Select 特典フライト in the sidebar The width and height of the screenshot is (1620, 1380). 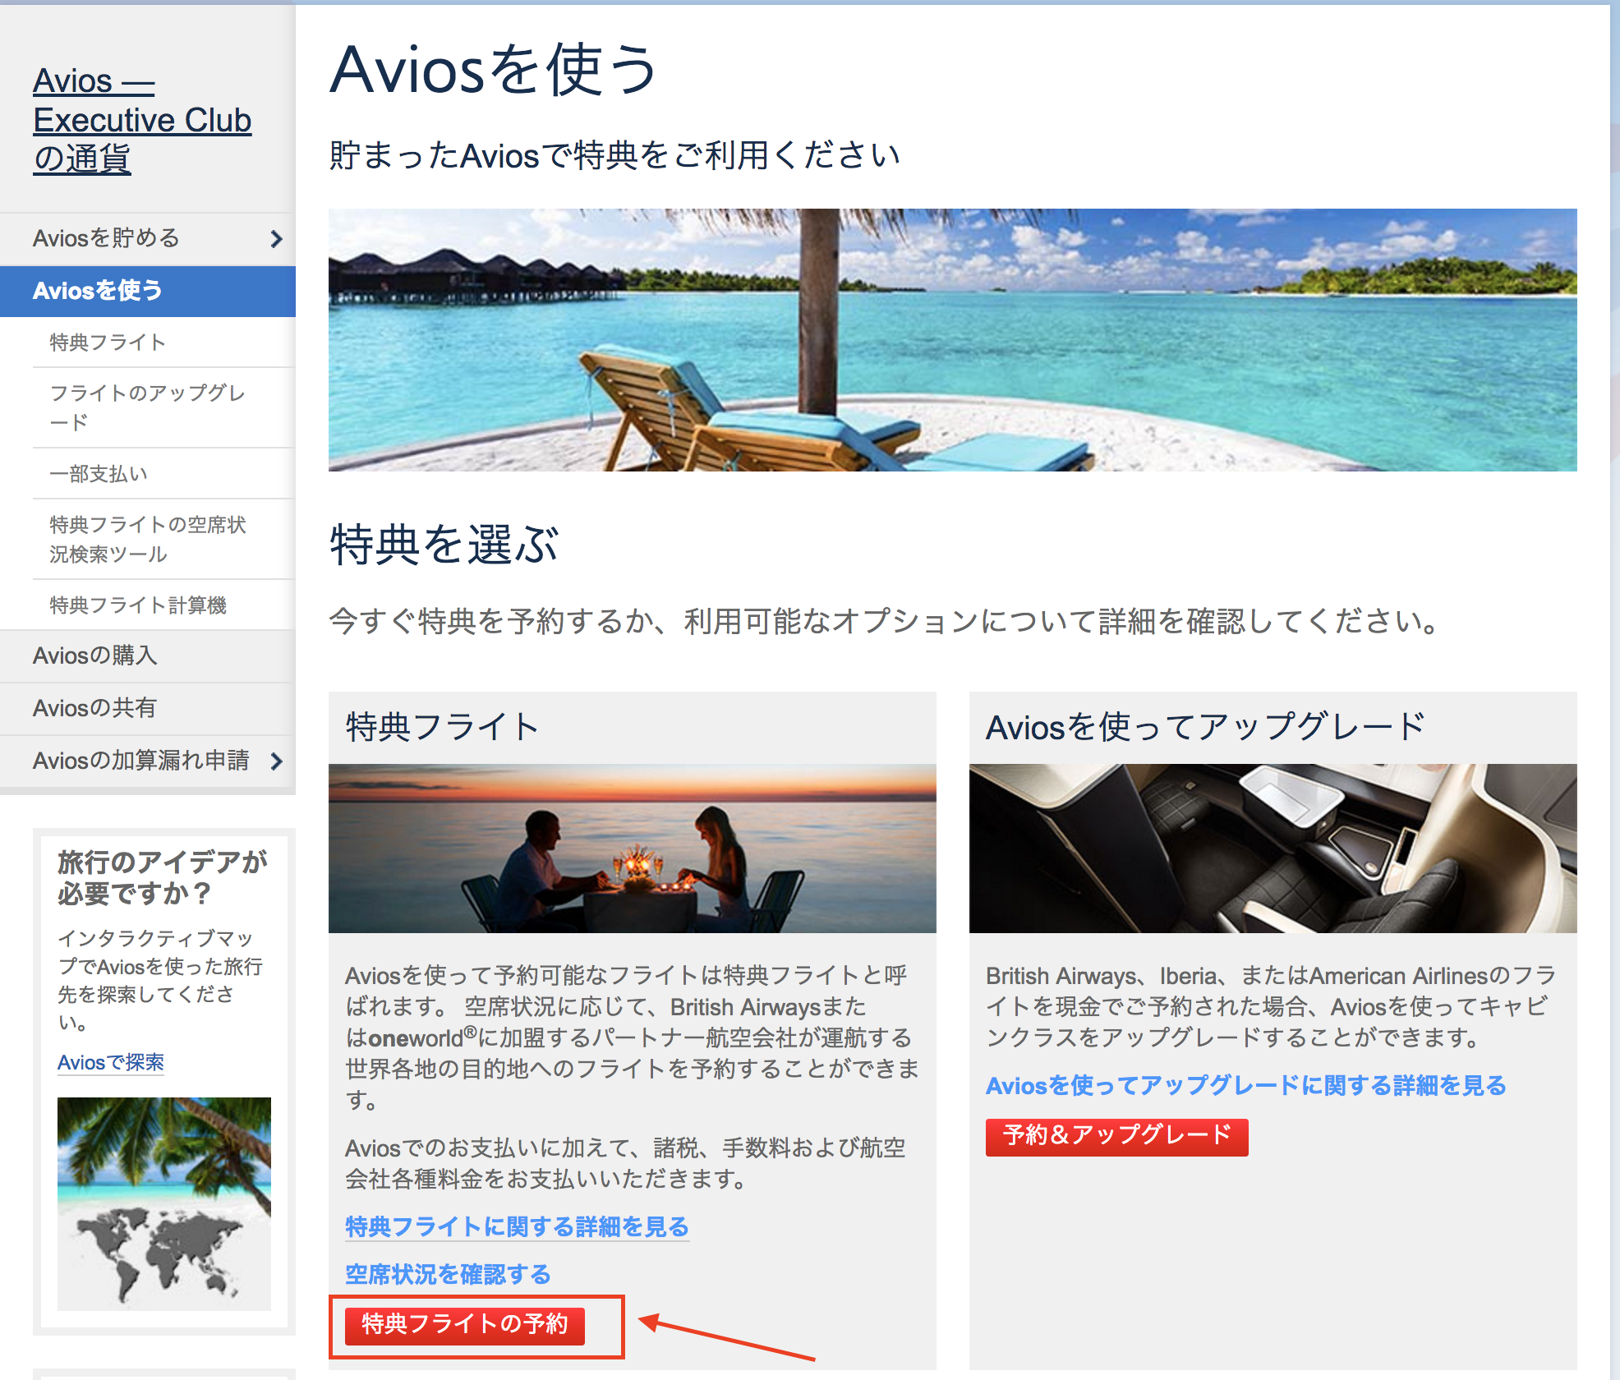pyautogui.click(x=107, y=343)
